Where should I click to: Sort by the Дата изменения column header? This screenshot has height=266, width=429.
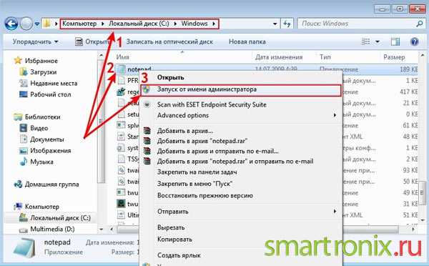coord(279,57)
